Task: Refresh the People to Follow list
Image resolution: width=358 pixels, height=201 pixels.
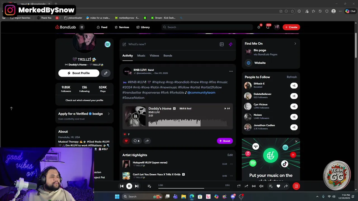Action: [x=292, y=77]
